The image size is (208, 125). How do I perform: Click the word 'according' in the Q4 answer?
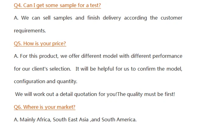136,18
